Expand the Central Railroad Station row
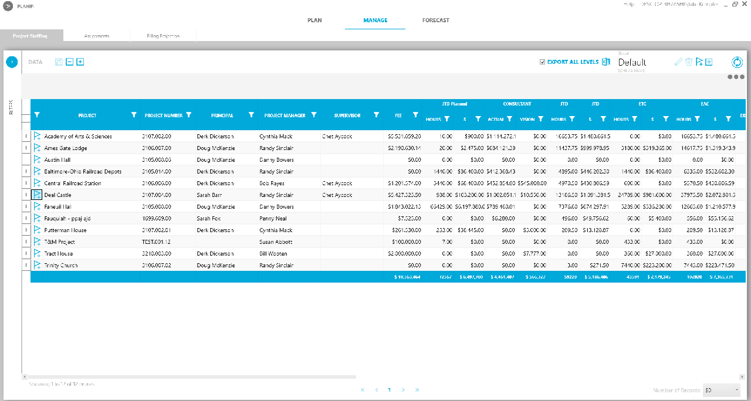 coord(26,183)
